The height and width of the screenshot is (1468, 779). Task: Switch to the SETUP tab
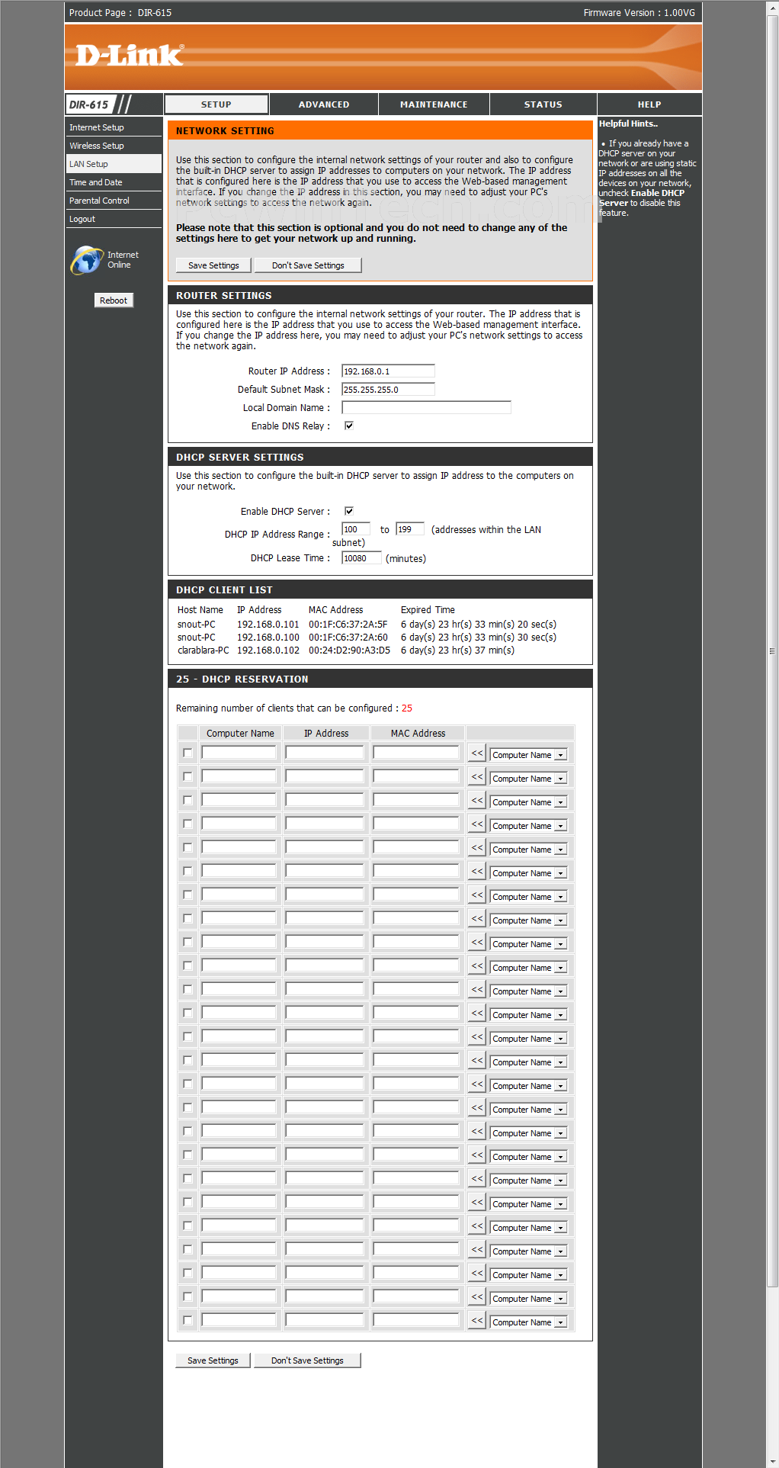[x=216, y=104]
